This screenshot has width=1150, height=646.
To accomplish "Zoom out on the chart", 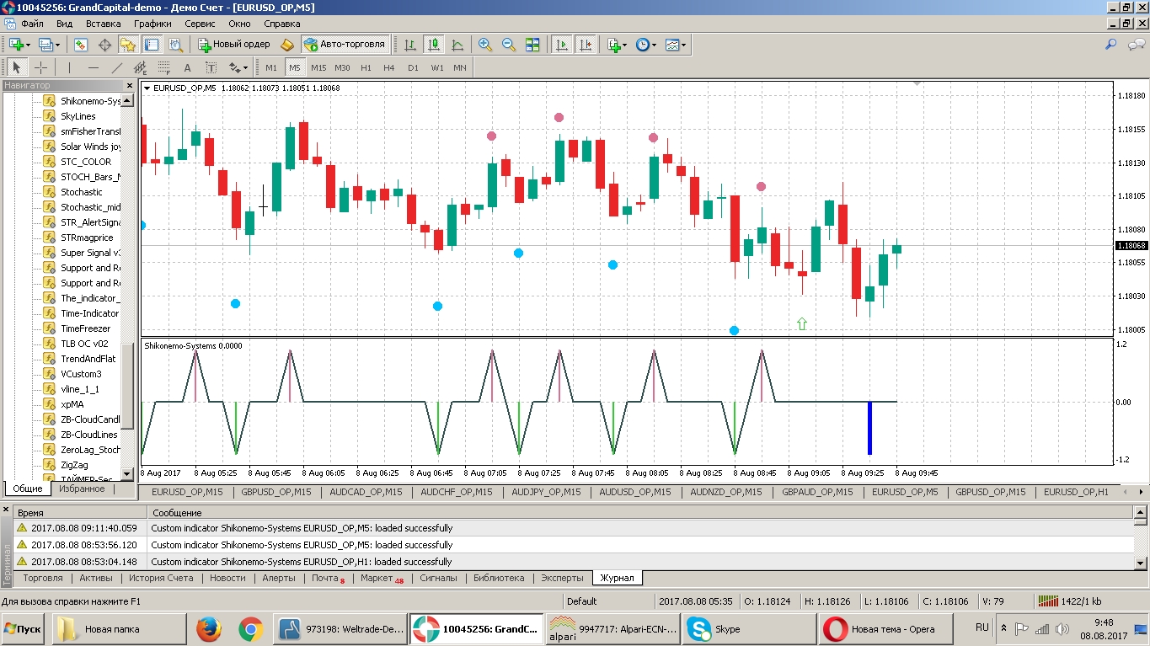I will pyautogui.click(x=509, y=45).
